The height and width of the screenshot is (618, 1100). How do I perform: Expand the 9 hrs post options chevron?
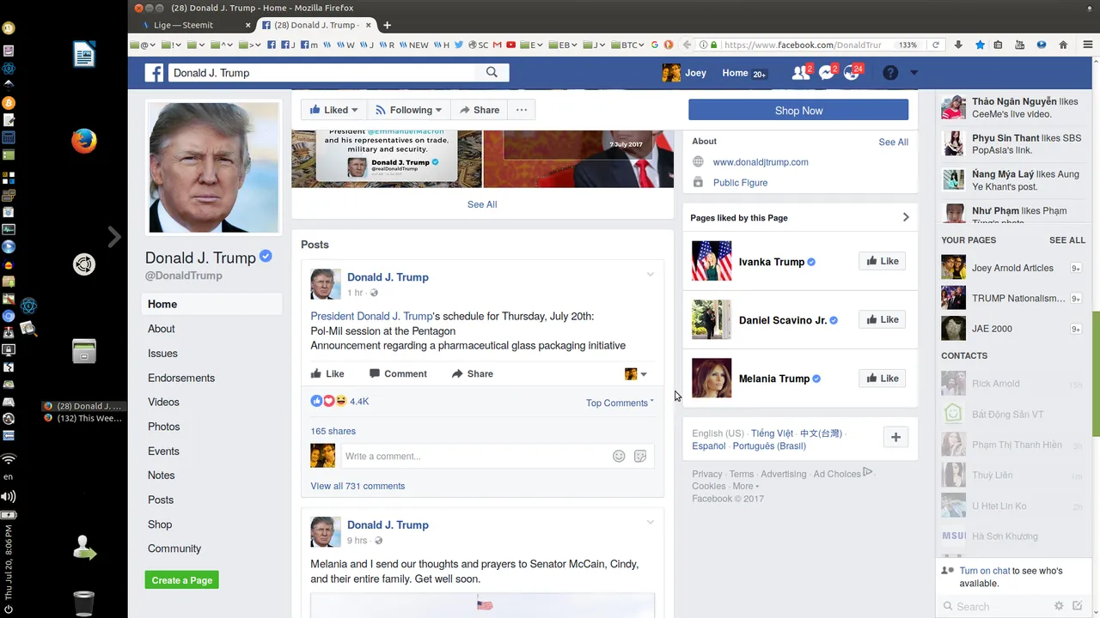(x=651, y=522)
